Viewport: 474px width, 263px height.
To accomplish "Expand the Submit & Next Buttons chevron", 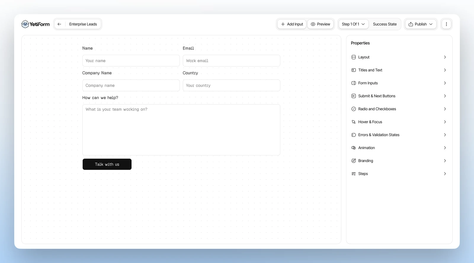I will [x=445, y=96].
